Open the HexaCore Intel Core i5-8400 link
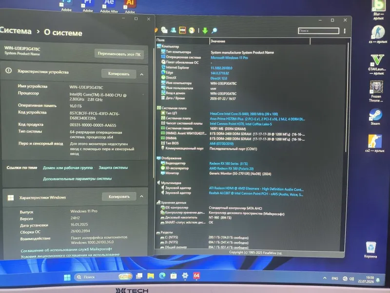The height and width of the screenshot is (293, 390). click(x=244, y=114)
